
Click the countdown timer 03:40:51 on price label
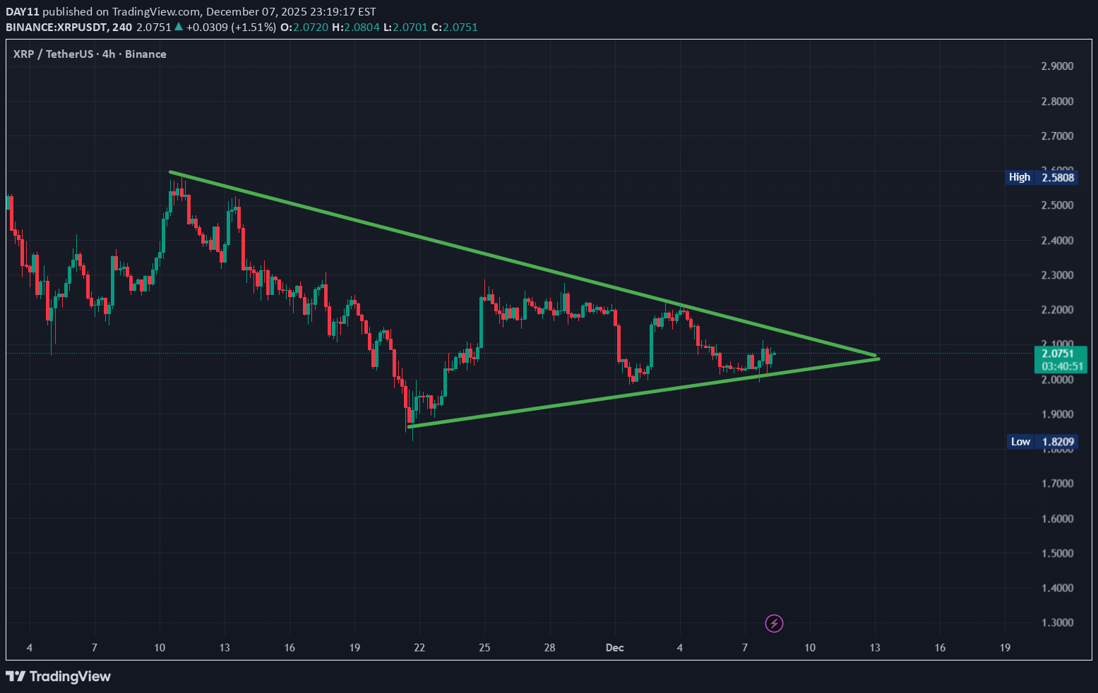coord(1062,366)
